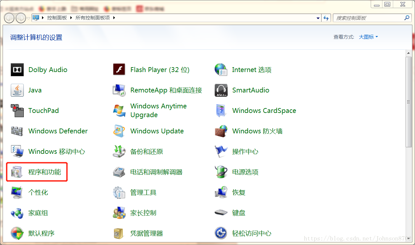Open the 电源选项 battery icon
The width and height of the screenshot is (415, 245).
click(x=221, y=172)
